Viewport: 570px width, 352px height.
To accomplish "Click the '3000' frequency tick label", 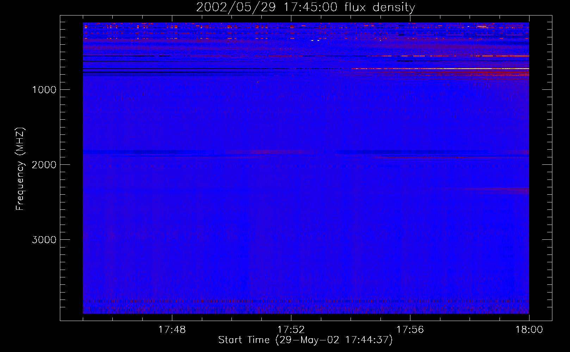I will coord(44,240).
